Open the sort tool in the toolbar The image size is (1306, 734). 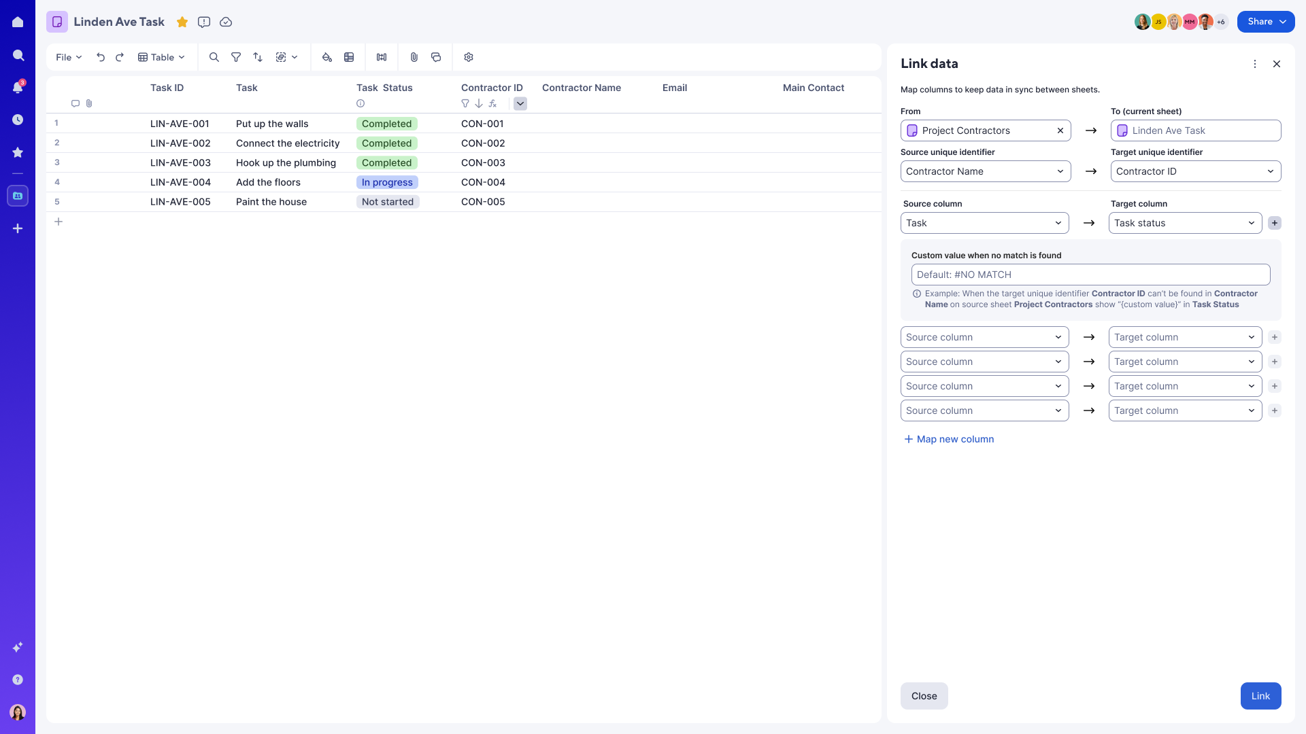point(258,57)
